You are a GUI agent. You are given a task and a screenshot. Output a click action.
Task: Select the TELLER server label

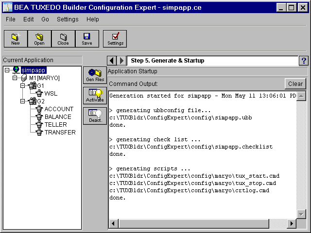click(x=56, y=124)
